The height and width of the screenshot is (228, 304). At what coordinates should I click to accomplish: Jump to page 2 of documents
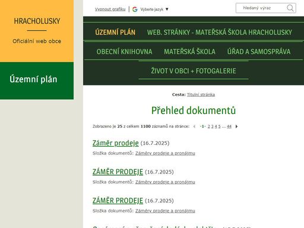click(208, 126)
